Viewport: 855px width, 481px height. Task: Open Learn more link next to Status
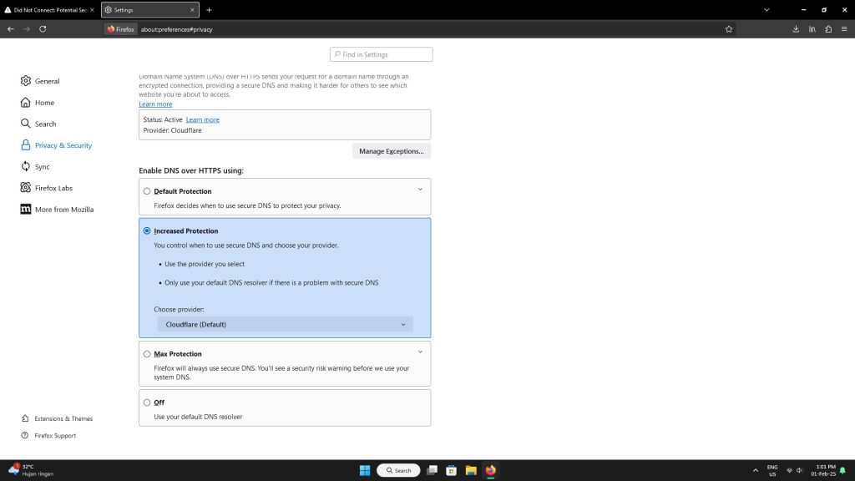click(203, 119)
